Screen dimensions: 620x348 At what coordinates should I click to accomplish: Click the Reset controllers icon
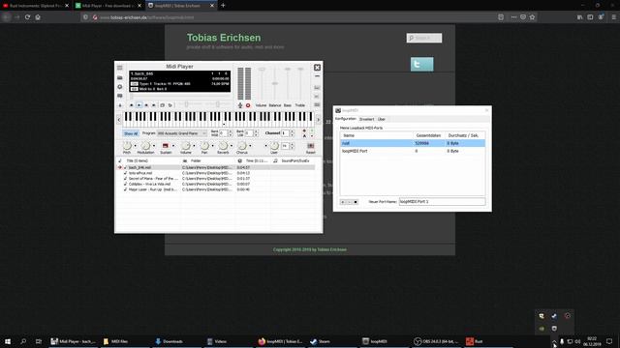click(x=311, y=146)
